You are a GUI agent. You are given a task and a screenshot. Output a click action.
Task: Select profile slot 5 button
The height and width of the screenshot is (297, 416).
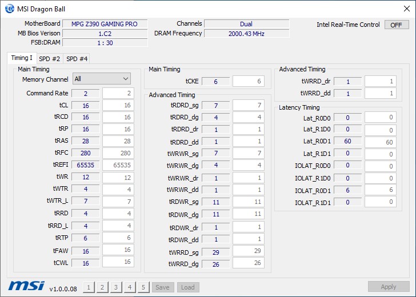tap(143, 287)
